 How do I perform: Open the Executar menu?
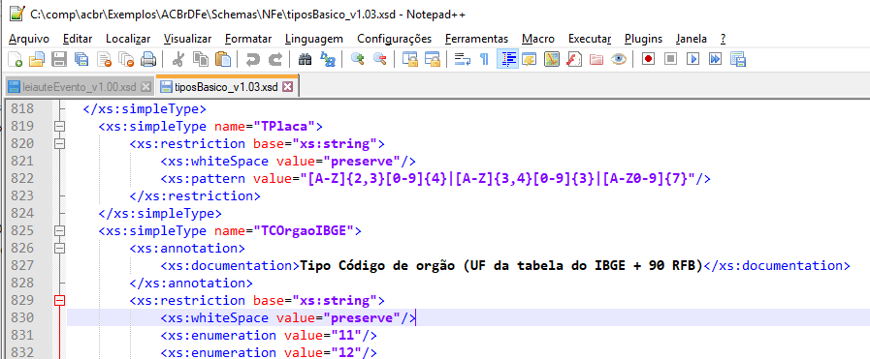[x=590, y=39]
